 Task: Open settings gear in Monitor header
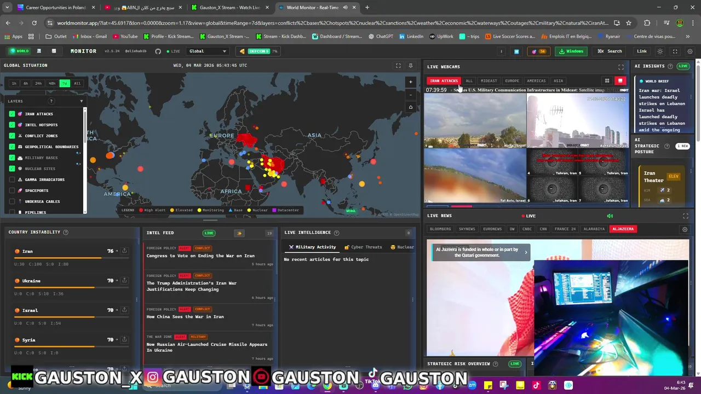click(x=690, y=51)
